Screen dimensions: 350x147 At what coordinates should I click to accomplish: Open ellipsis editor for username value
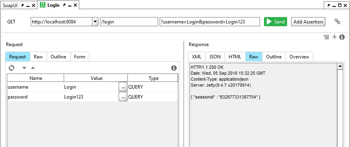coord(123,87)
